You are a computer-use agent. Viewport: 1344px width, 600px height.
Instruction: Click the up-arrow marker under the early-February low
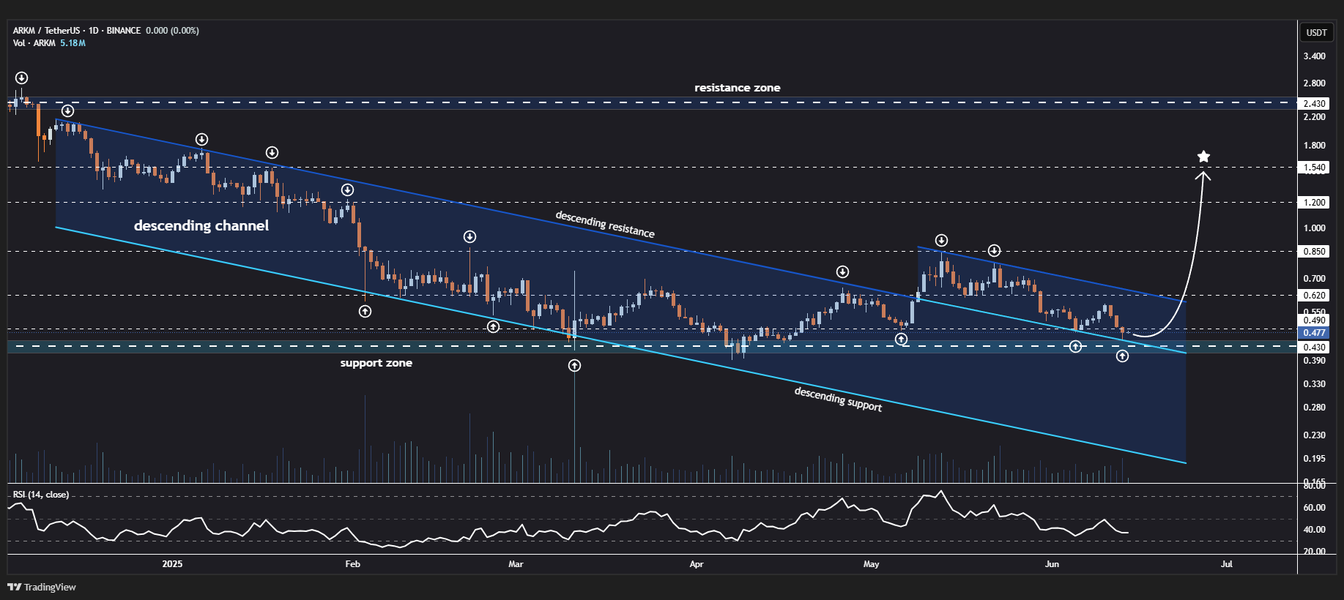(365, 311)
